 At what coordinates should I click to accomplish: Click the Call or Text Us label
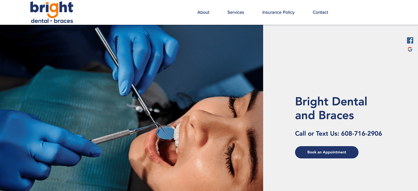[x=317, y=134]
